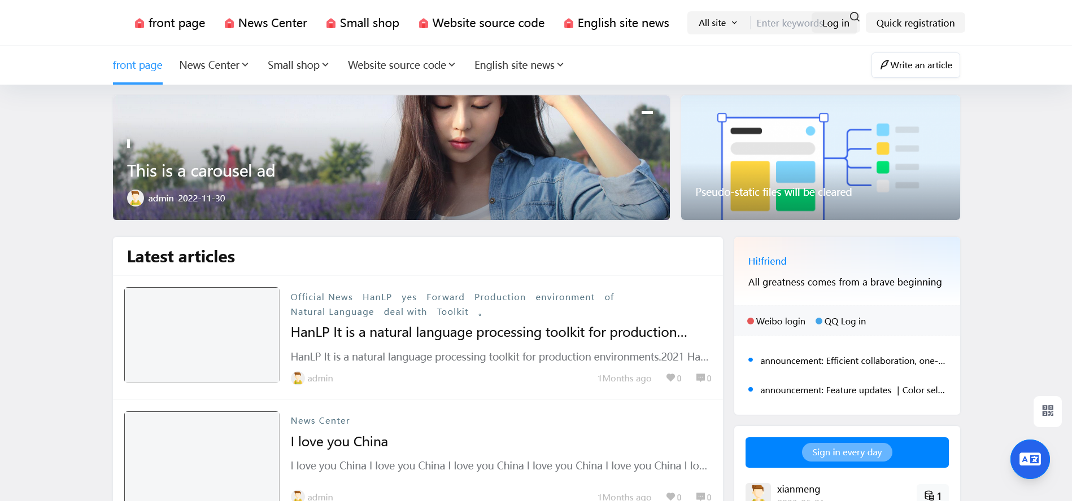Choose the Weibo login option
The height and width of the screenshot is (501, 1072).
coord(776,321)
